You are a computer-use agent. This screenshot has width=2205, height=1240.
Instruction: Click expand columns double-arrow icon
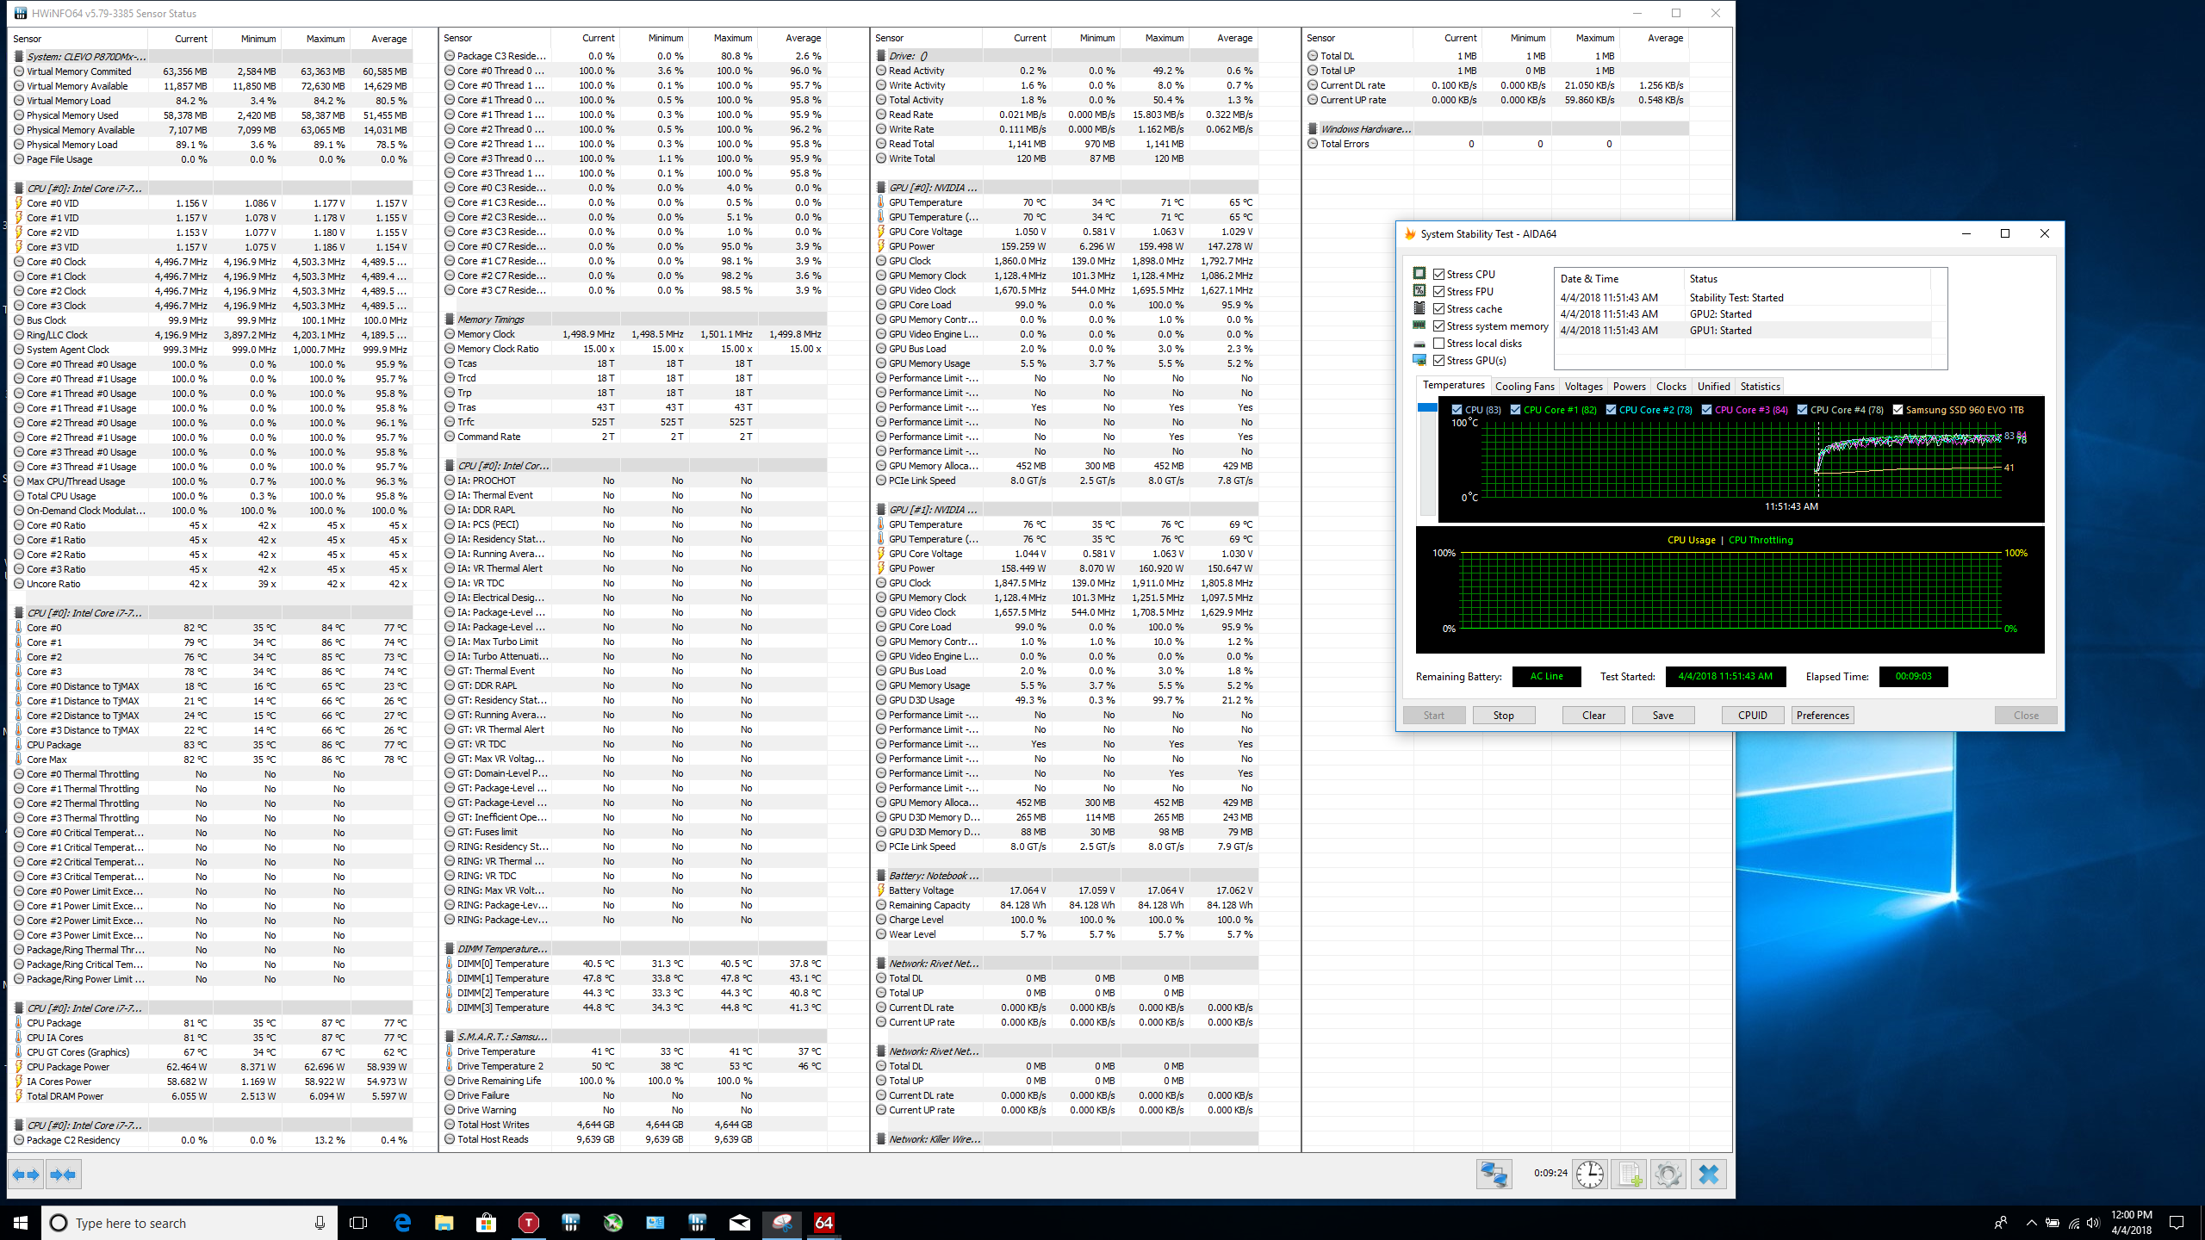pos(26,1174)
